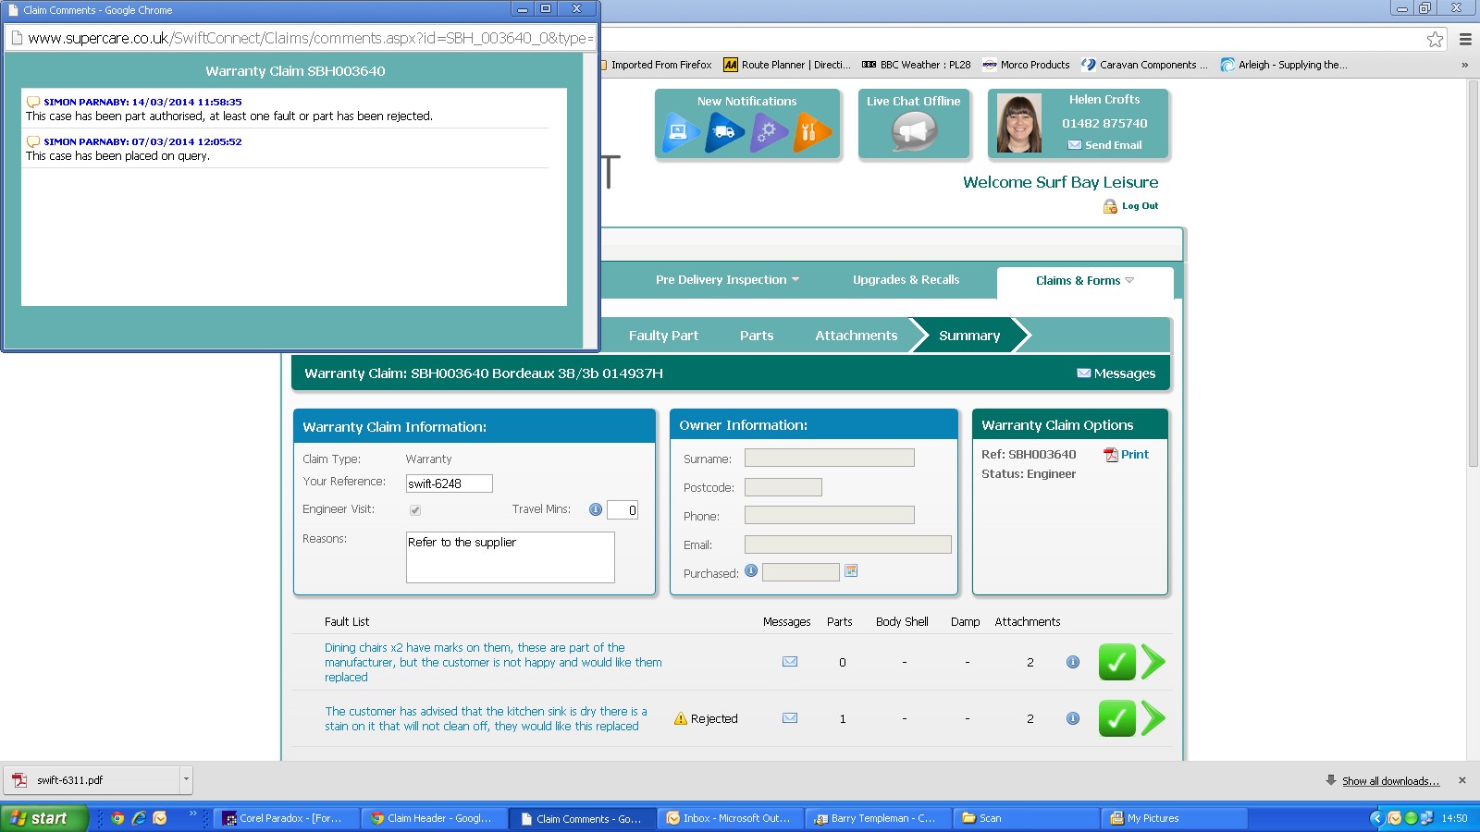Viewport: 1480px width, 832px height.
Task: Open the purple gears notification icon
Action: pyautogui.click(x=769, y=132)
